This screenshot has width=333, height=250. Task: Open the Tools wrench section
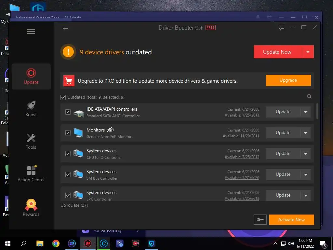[31, 141]
